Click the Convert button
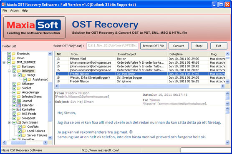This screenshot has height=154, width=232. pos(179,46)
